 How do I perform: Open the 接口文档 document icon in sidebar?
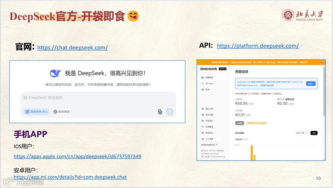(203, 109)
